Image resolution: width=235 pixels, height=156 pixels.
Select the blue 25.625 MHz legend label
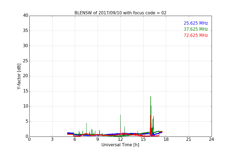[x=196, y=23]
